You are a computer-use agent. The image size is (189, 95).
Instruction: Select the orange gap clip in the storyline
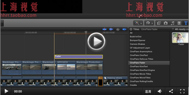[x=100, y=81]
